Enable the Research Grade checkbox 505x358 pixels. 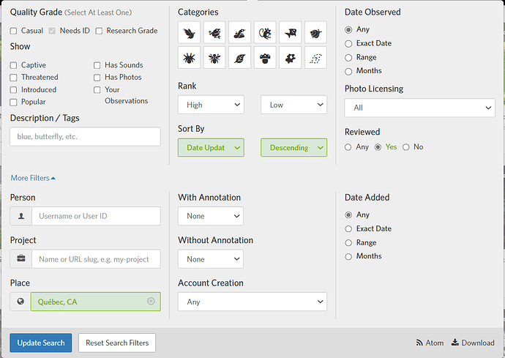99,31
